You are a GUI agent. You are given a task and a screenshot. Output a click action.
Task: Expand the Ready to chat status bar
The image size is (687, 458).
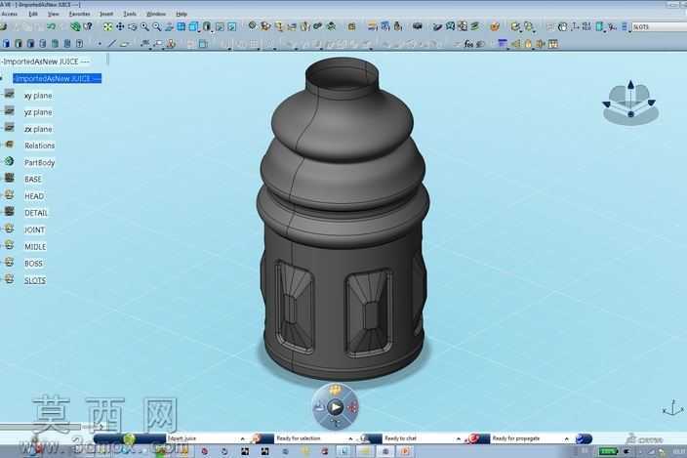[459, 438]
